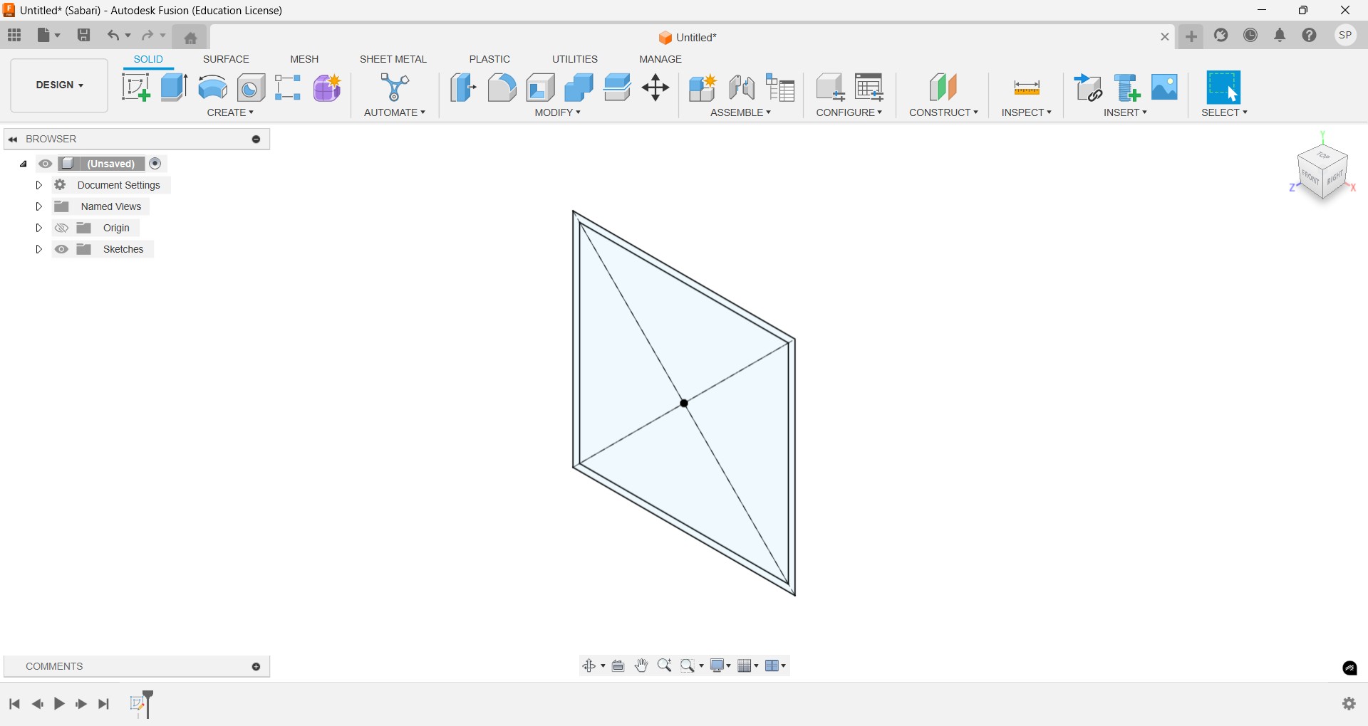The width and height of the screenshot is (1368, 726).
Task: Open the notifications bell
Action: (x=1280, y=36)
